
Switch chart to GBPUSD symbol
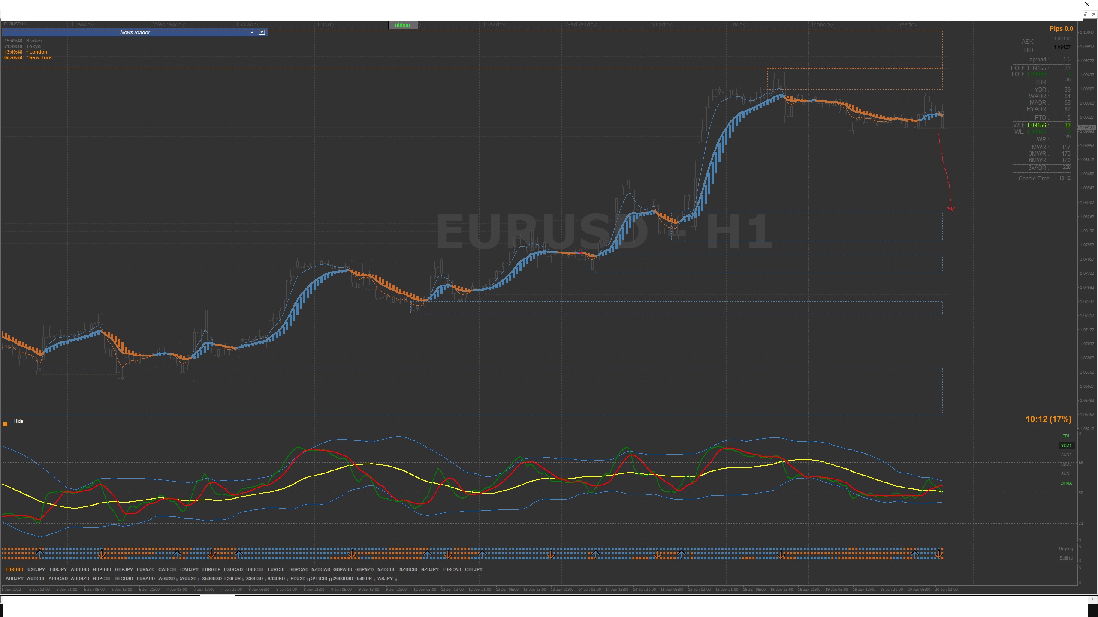102,569
